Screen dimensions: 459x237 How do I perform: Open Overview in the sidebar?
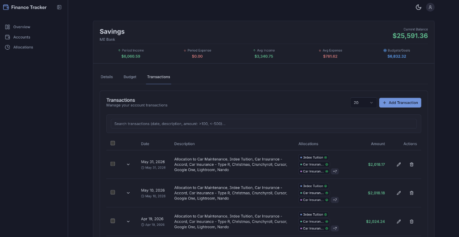click(22, 27)
